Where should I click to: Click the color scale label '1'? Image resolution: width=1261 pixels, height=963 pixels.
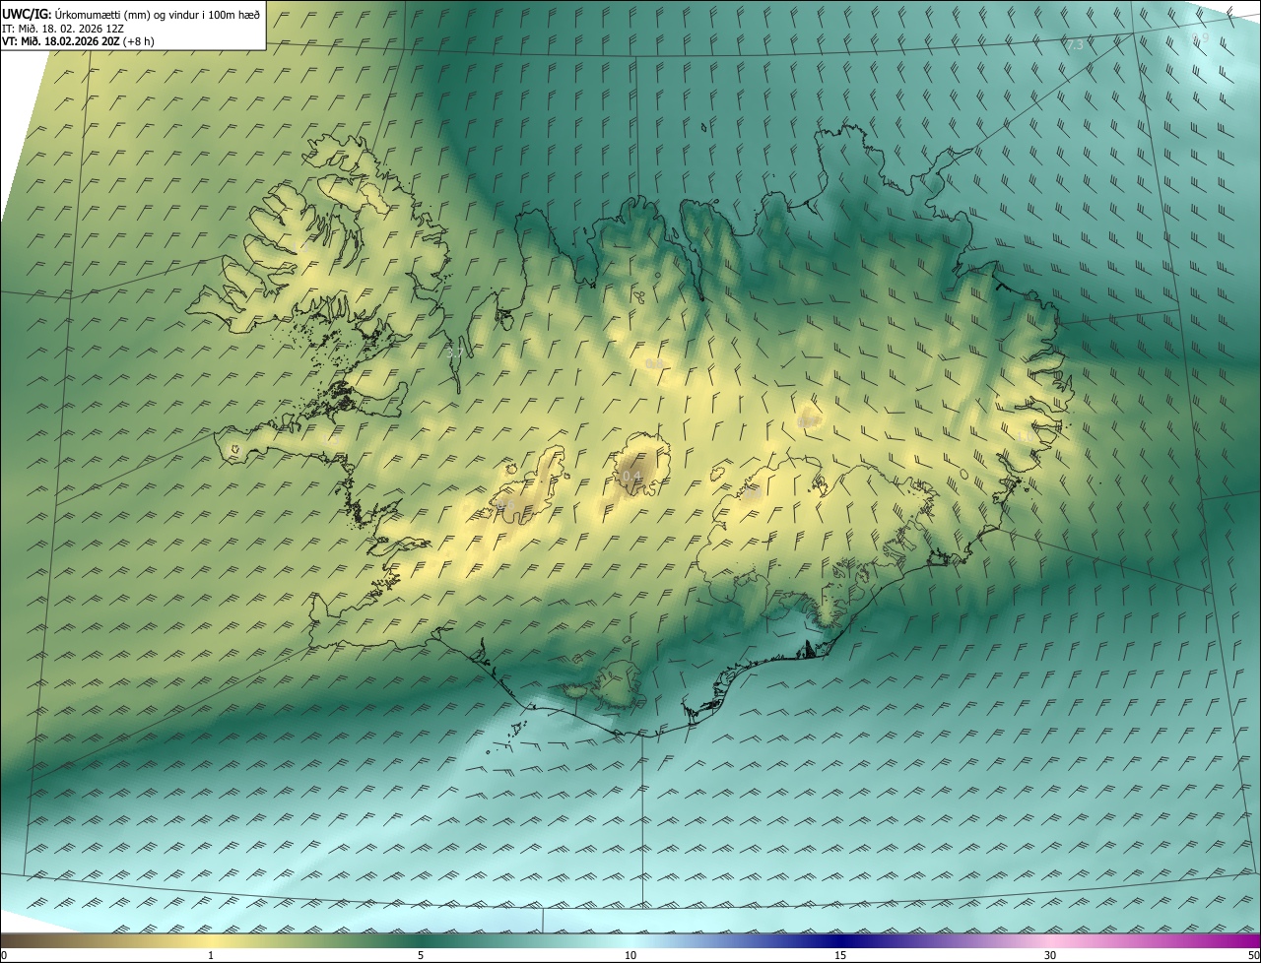pyautogui.click(x=211, y=955)
